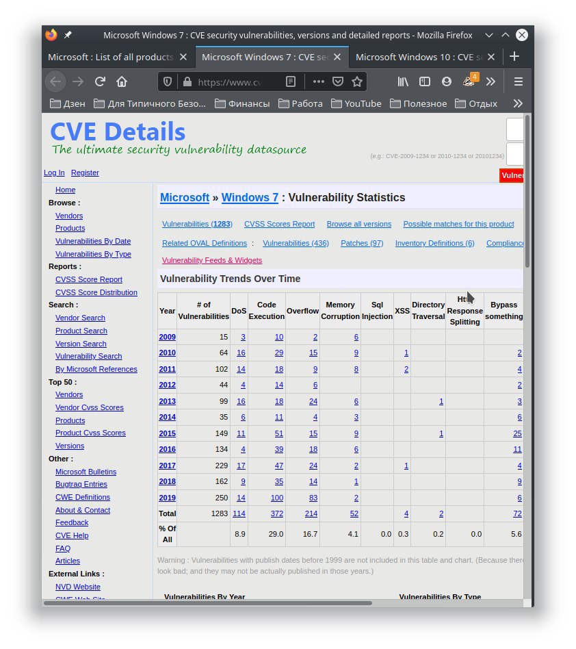Viewport: 576px width, 649px height.
Task: Click the forward navigation arrow
Action: (78, 82)
